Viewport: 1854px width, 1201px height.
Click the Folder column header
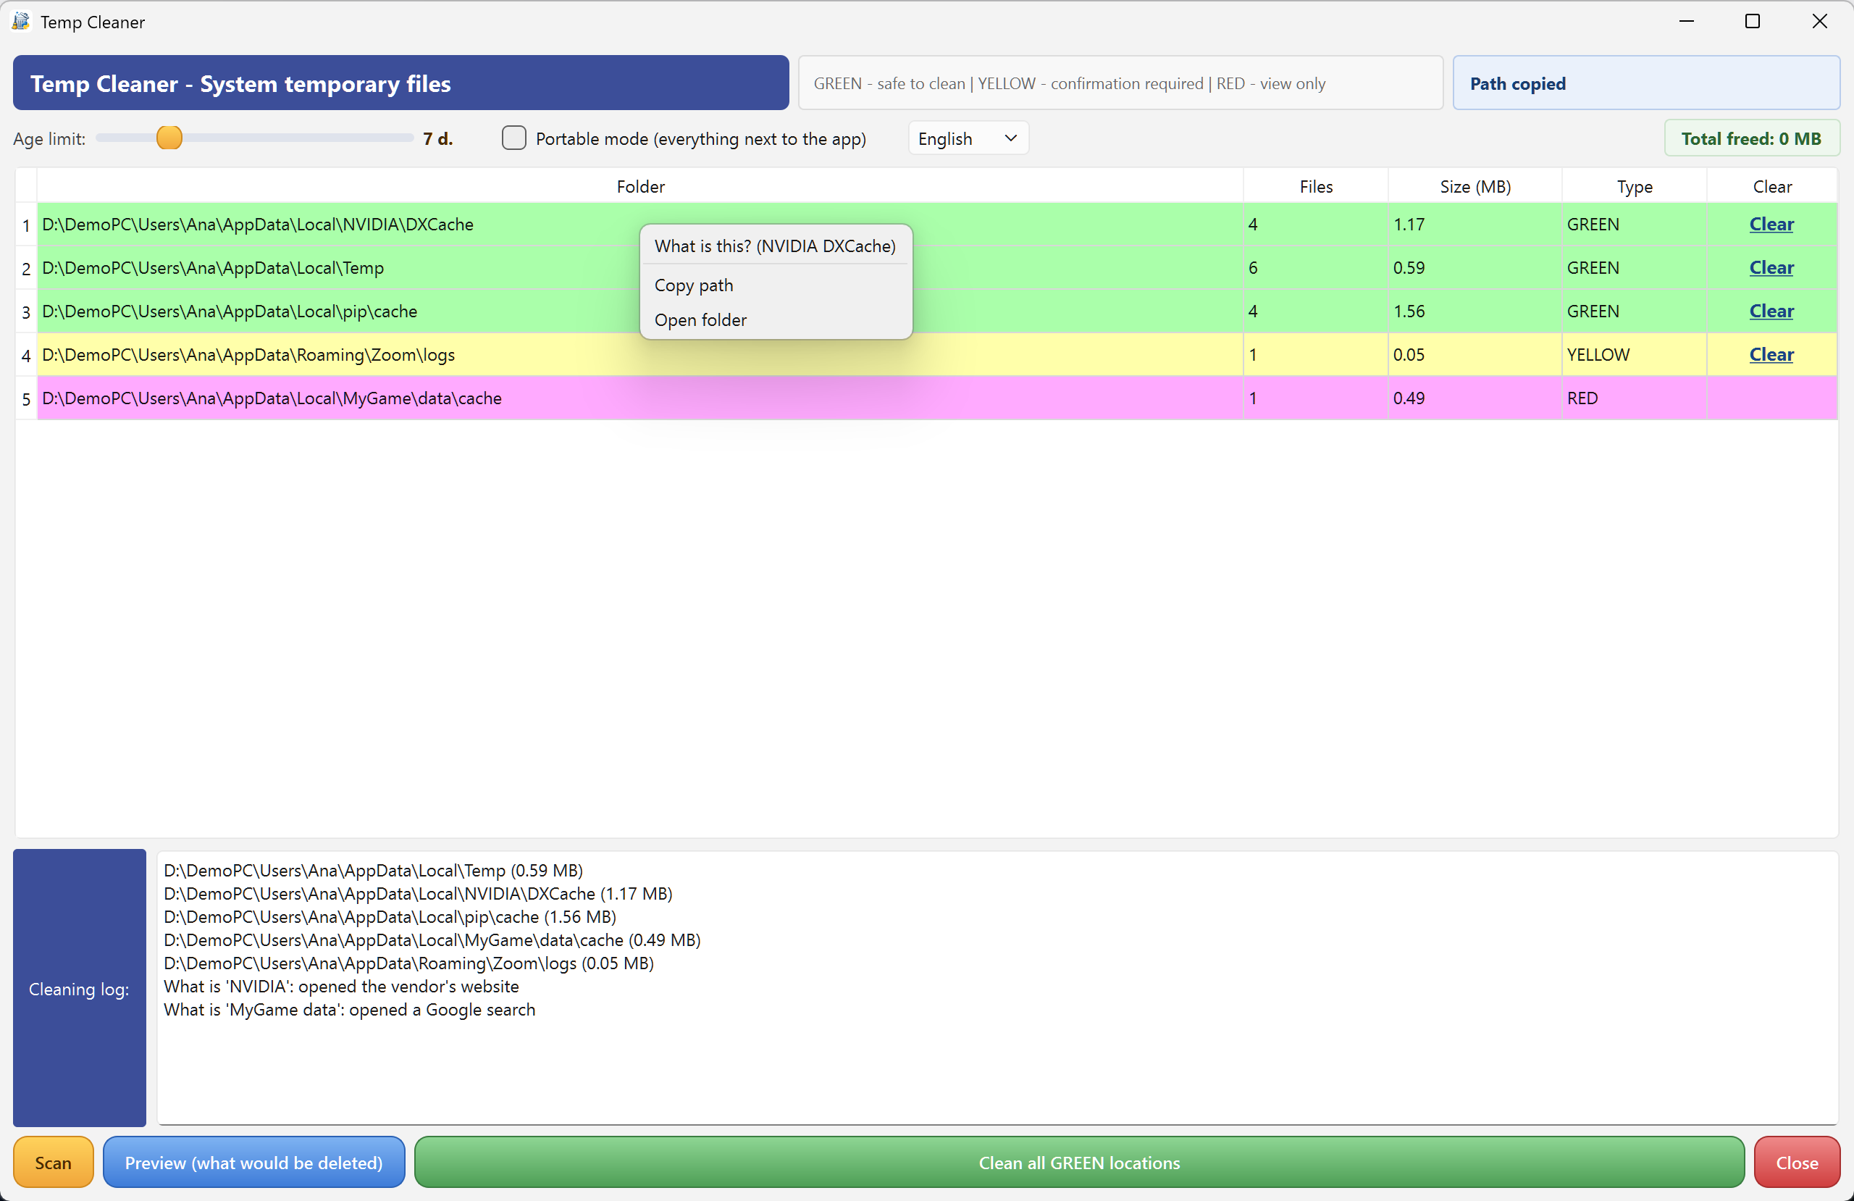pos(640,186)
